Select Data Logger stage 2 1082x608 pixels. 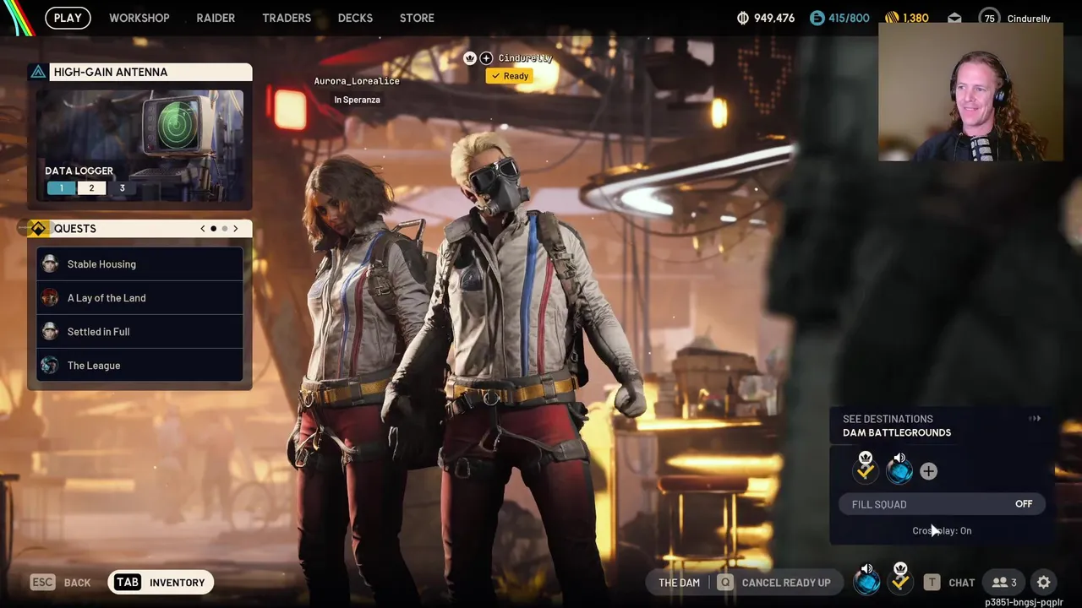(91, 188)
